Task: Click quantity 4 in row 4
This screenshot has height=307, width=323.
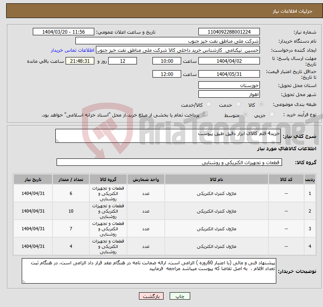Action: tap(71, 246)
